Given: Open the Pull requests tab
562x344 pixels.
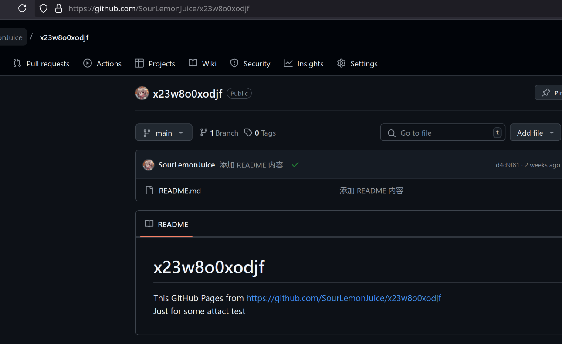Looking at the screenshot, I should [x=41, y=64].
